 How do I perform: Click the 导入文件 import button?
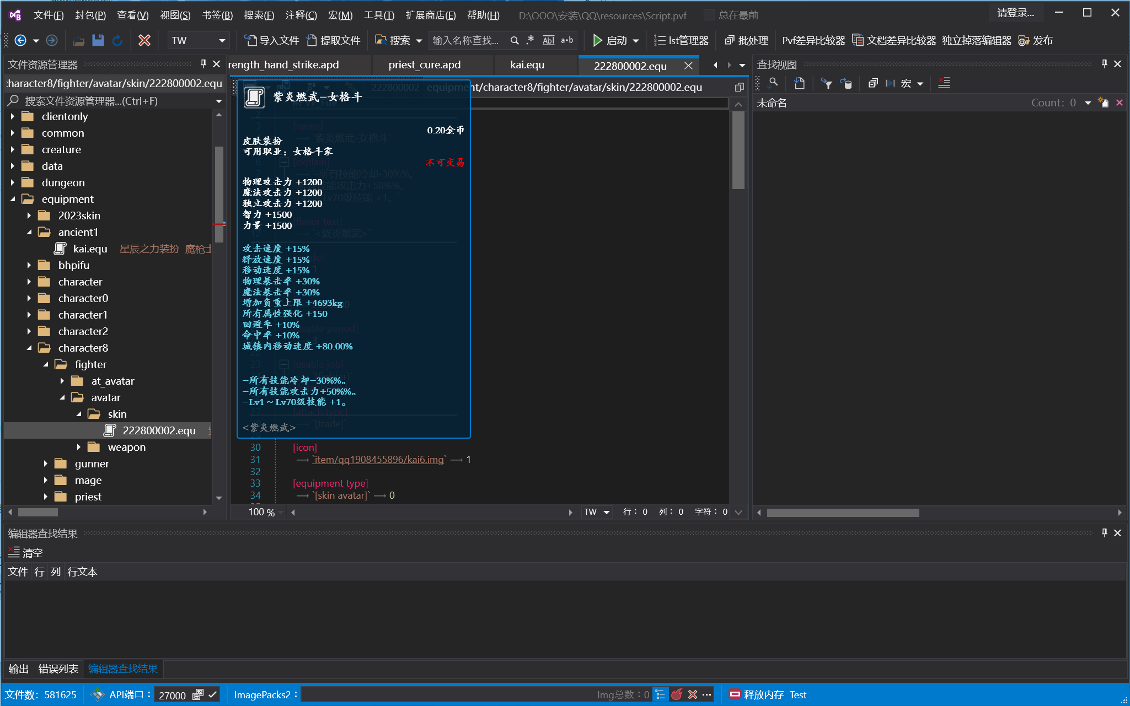(x=271, y=40)
